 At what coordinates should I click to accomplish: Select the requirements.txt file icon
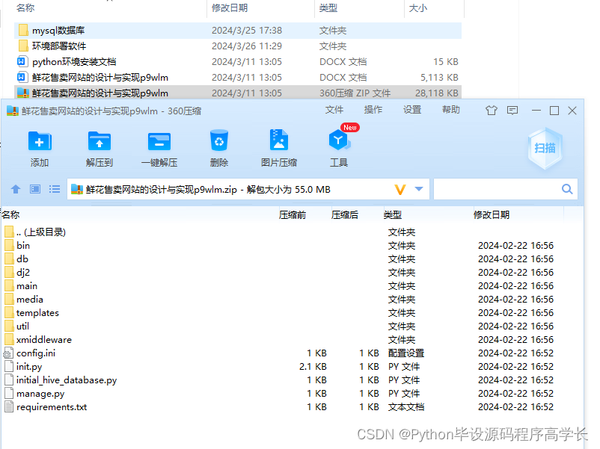[9, 406]
